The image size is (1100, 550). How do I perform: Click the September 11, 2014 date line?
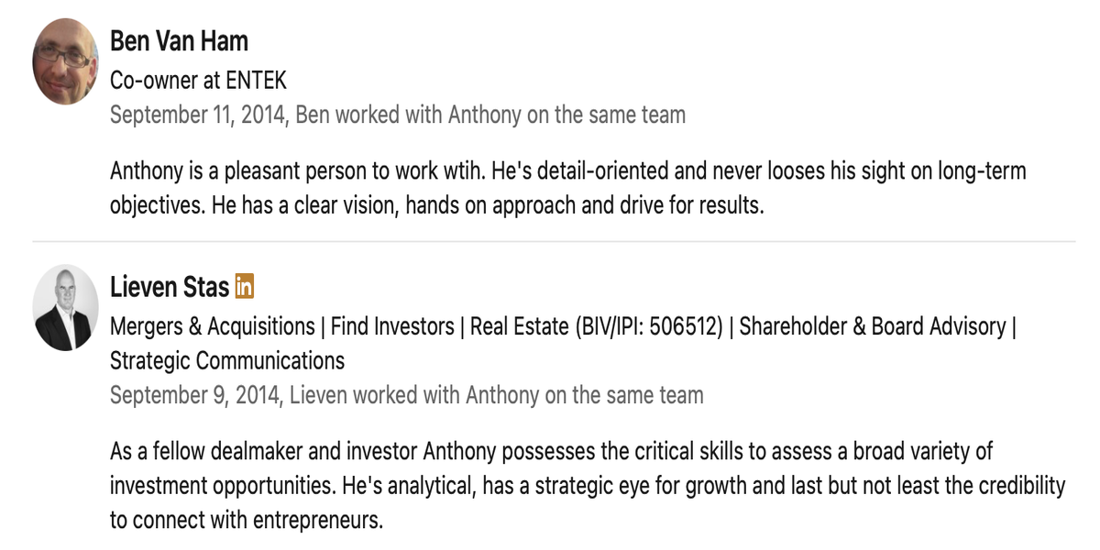(397, 115)
